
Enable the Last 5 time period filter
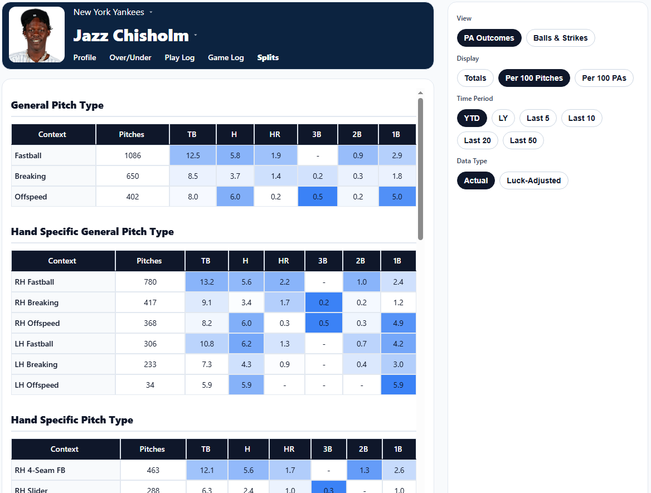(x=537, y=118)
